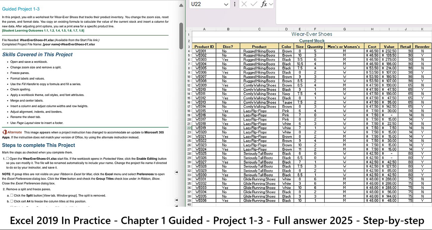432x230 pixels.
Task: Select the Taupe color cell
Action: pyautogui.click(x=287, y=102)
